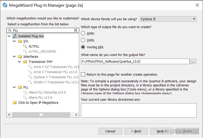Click the I/O folder icon

click(20, 41)
